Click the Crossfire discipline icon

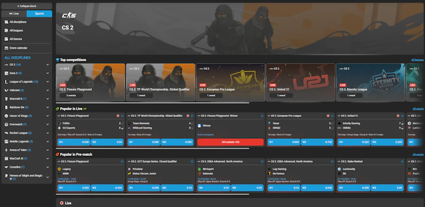[x=6, y=167]
